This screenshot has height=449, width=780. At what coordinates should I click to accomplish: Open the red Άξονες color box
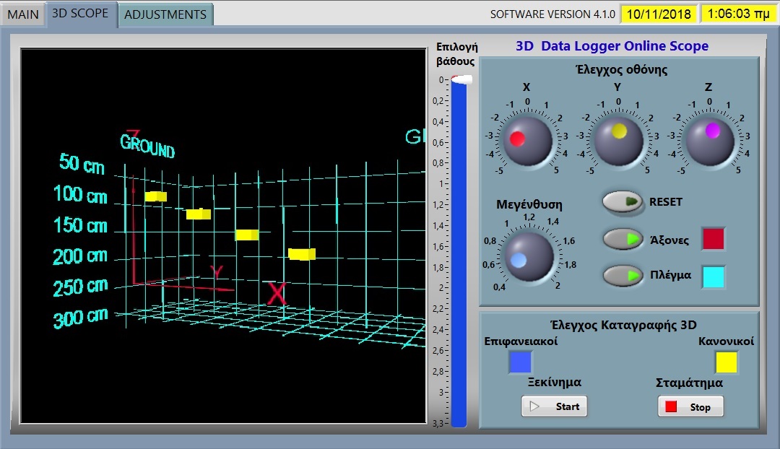coord(713,239)
